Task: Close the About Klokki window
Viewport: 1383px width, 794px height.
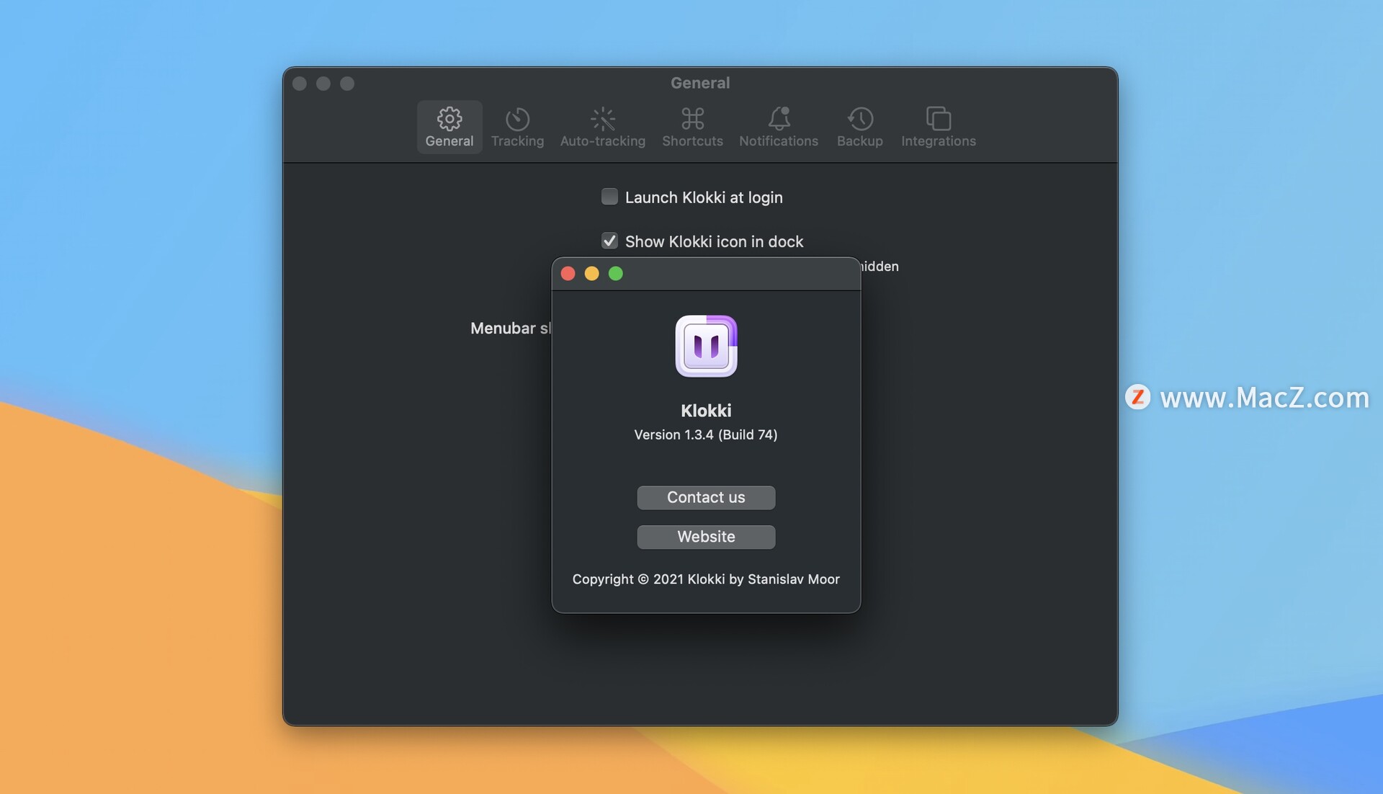Action: 568,274
